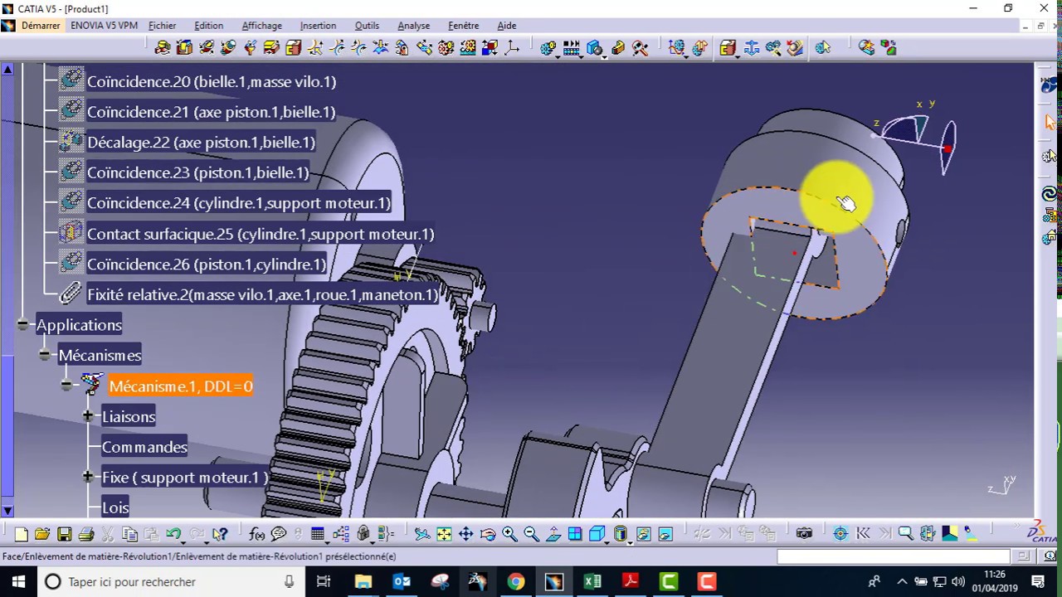Select the Commandes tree node
The image size is (1062, 597).
click(x=144, y=447)
